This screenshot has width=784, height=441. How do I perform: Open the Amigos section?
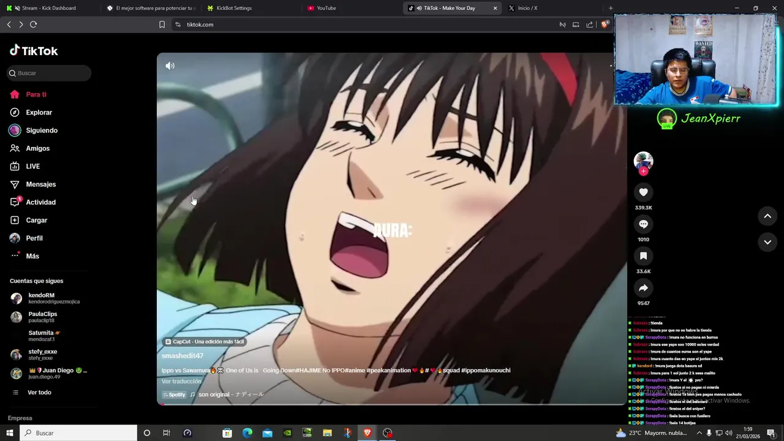click(29, 148)
